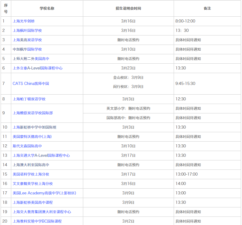
Task: Select the 3月10日 date for 斯代文森国际高中
Action: (x=128, y=146)
